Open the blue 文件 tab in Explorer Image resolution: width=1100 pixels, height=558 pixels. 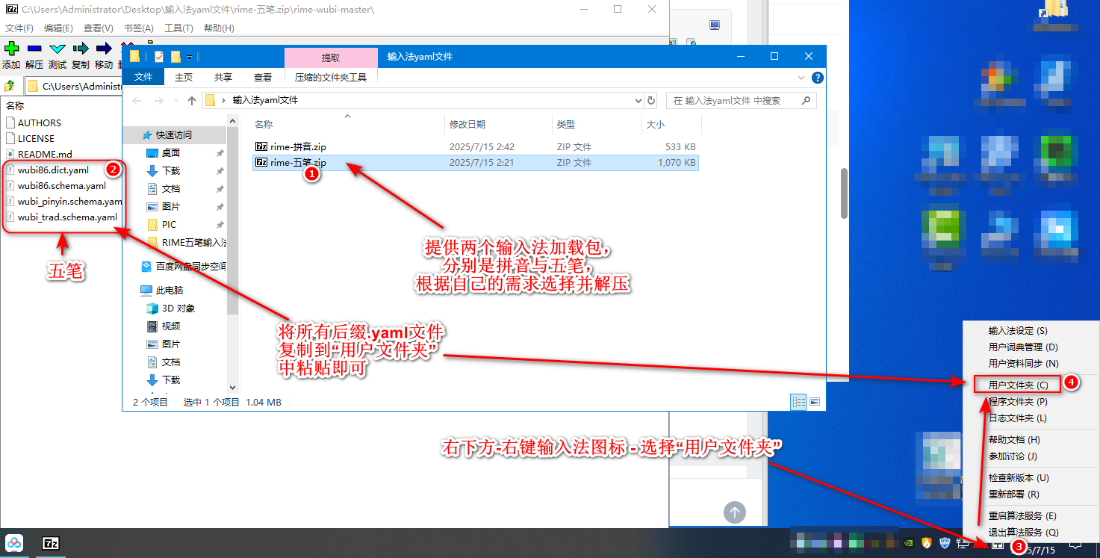click(143, 77)
